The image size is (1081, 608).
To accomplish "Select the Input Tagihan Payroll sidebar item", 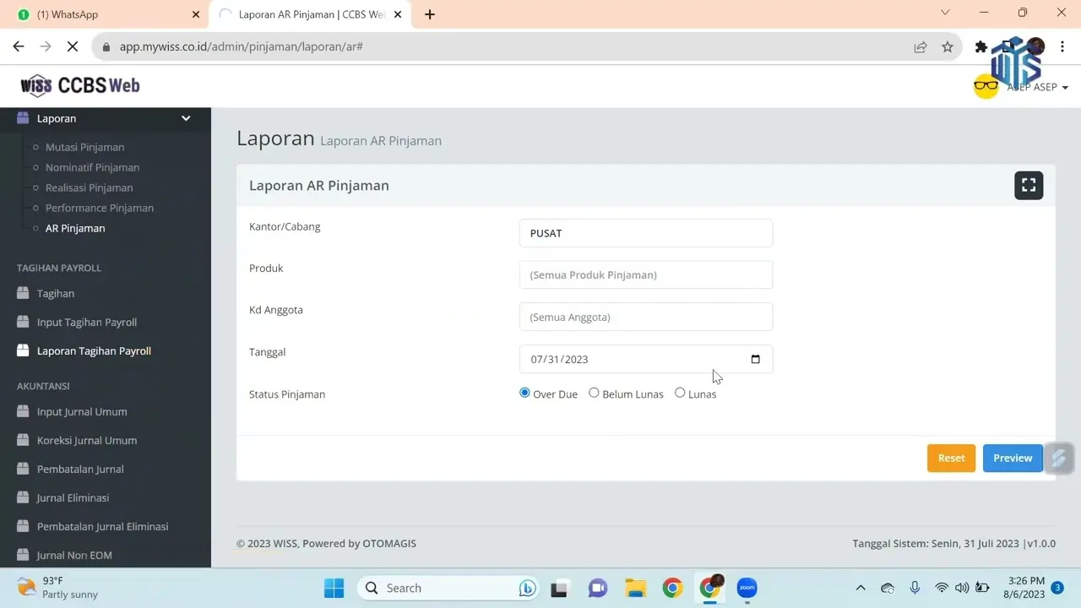I will 87,322.
